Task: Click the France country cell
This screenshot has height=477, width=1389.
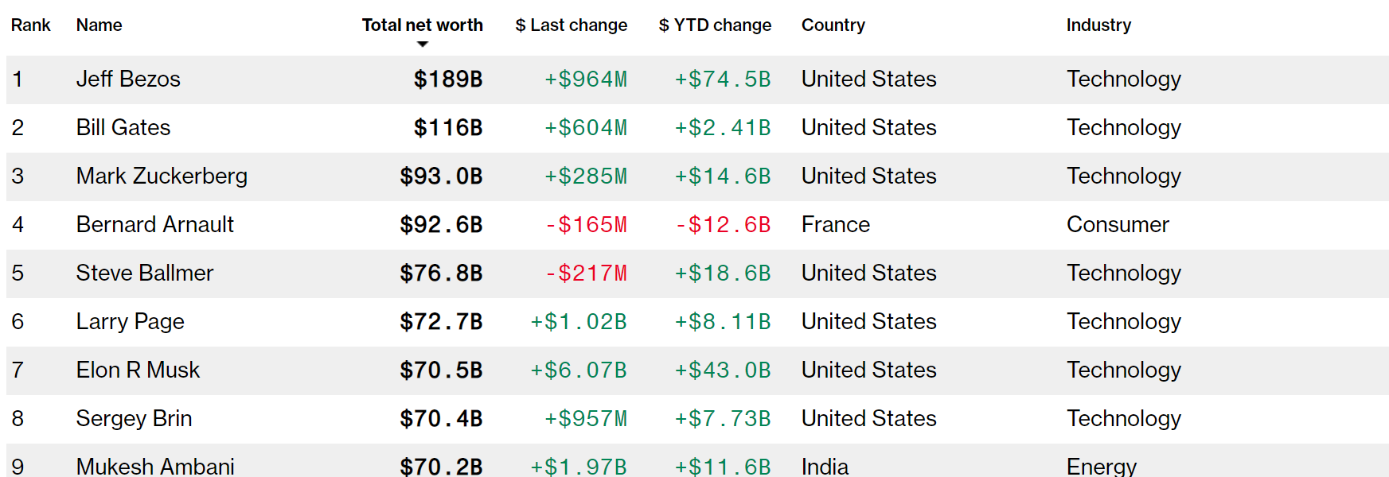Action: tap(836, 225)
